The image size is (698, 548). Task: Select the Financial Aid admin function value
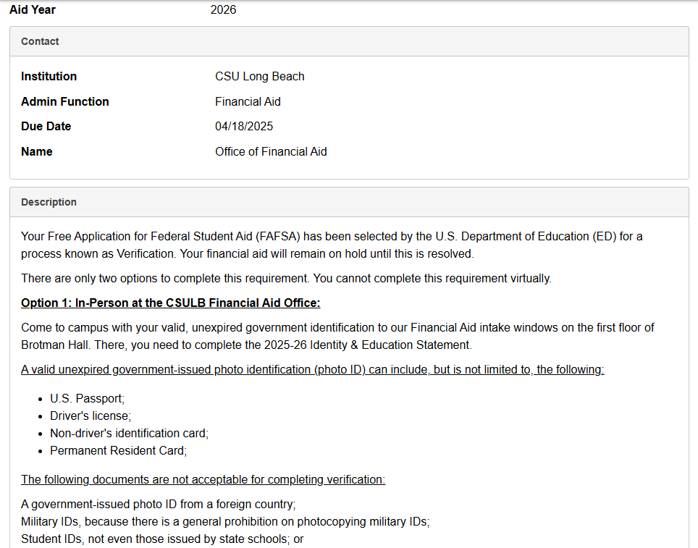pos(248,101)
